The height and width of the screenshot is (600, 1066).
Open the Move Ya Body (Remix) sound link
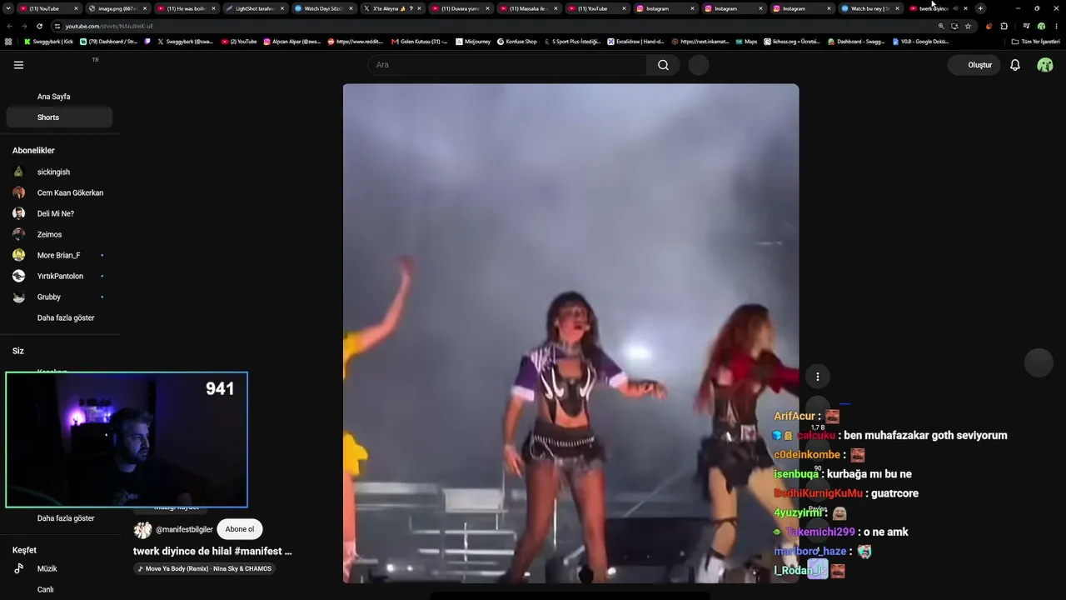[204, 569]
